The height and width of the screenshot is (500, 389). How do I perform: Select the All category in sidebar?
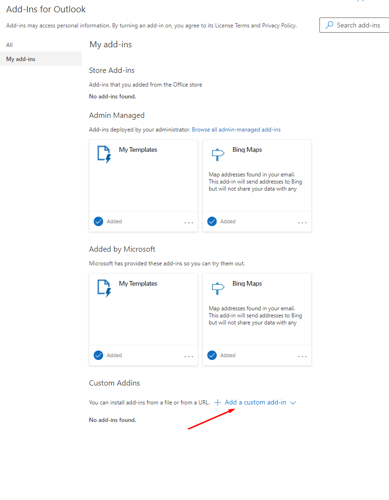click(x=41, y=44)
